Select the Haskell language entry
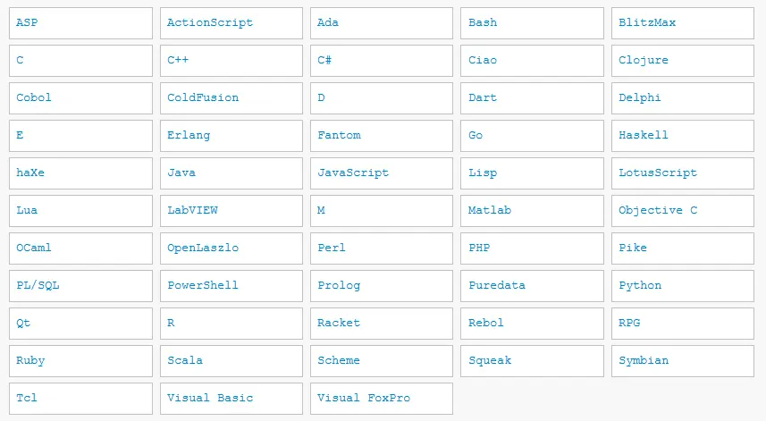 [x=644, y=135]
